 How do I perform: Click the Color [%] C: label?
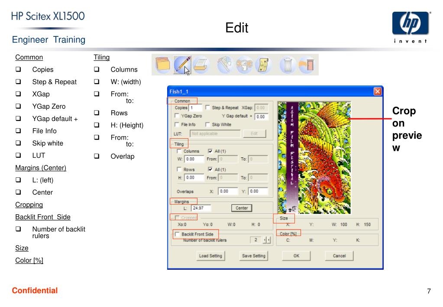[288, 240]
